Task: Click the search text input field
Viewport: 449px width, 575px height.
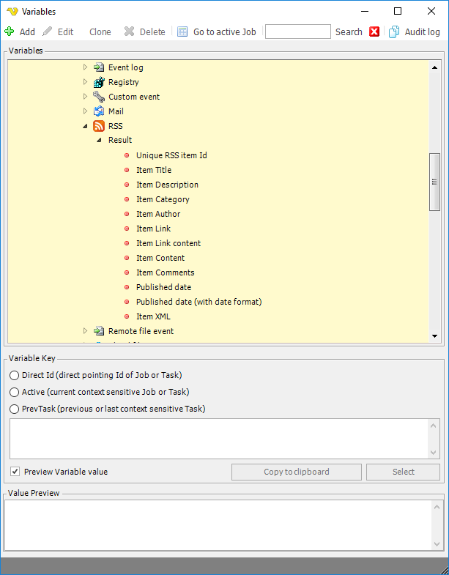Action: pos(297,31)
